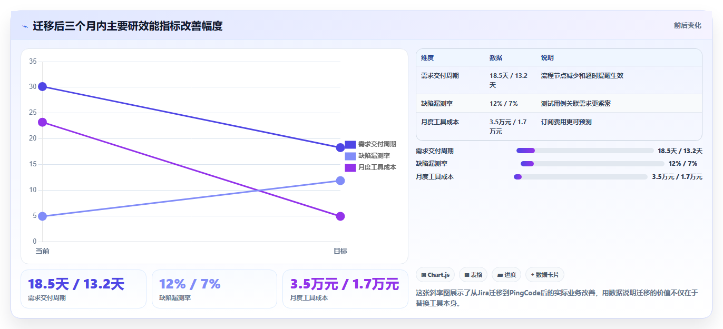This screenshot has width=723, height=329.
Task: Click table cell 订阅费用更可预测
Action: pyautogui.click(x=566, y=122)
